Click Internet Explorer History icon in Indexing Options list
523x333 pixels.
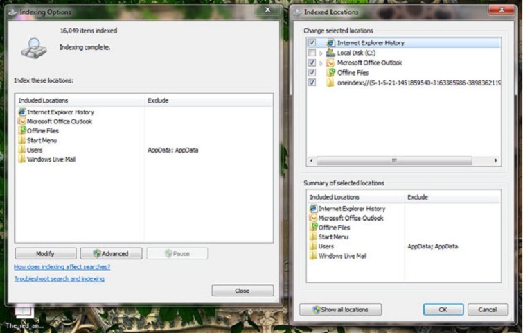point(22,112)
